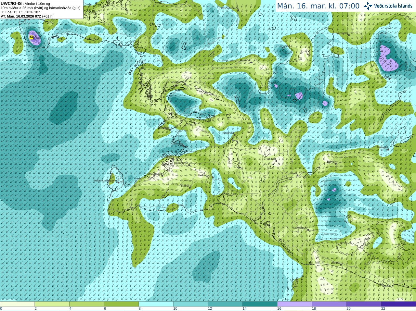Click the Setur station label
Screen dimensions: 416x311
pos(385,77)
